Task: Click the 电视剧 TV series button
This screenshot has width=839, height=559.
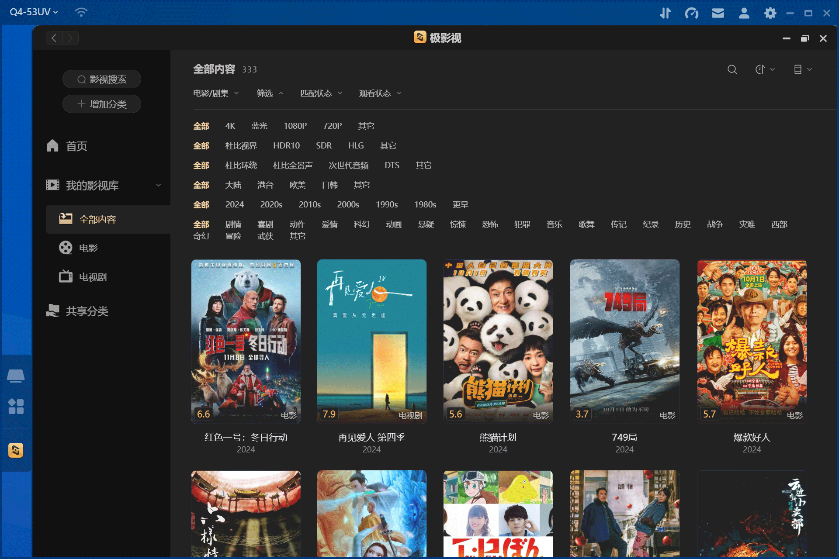Action: point(92,276)
